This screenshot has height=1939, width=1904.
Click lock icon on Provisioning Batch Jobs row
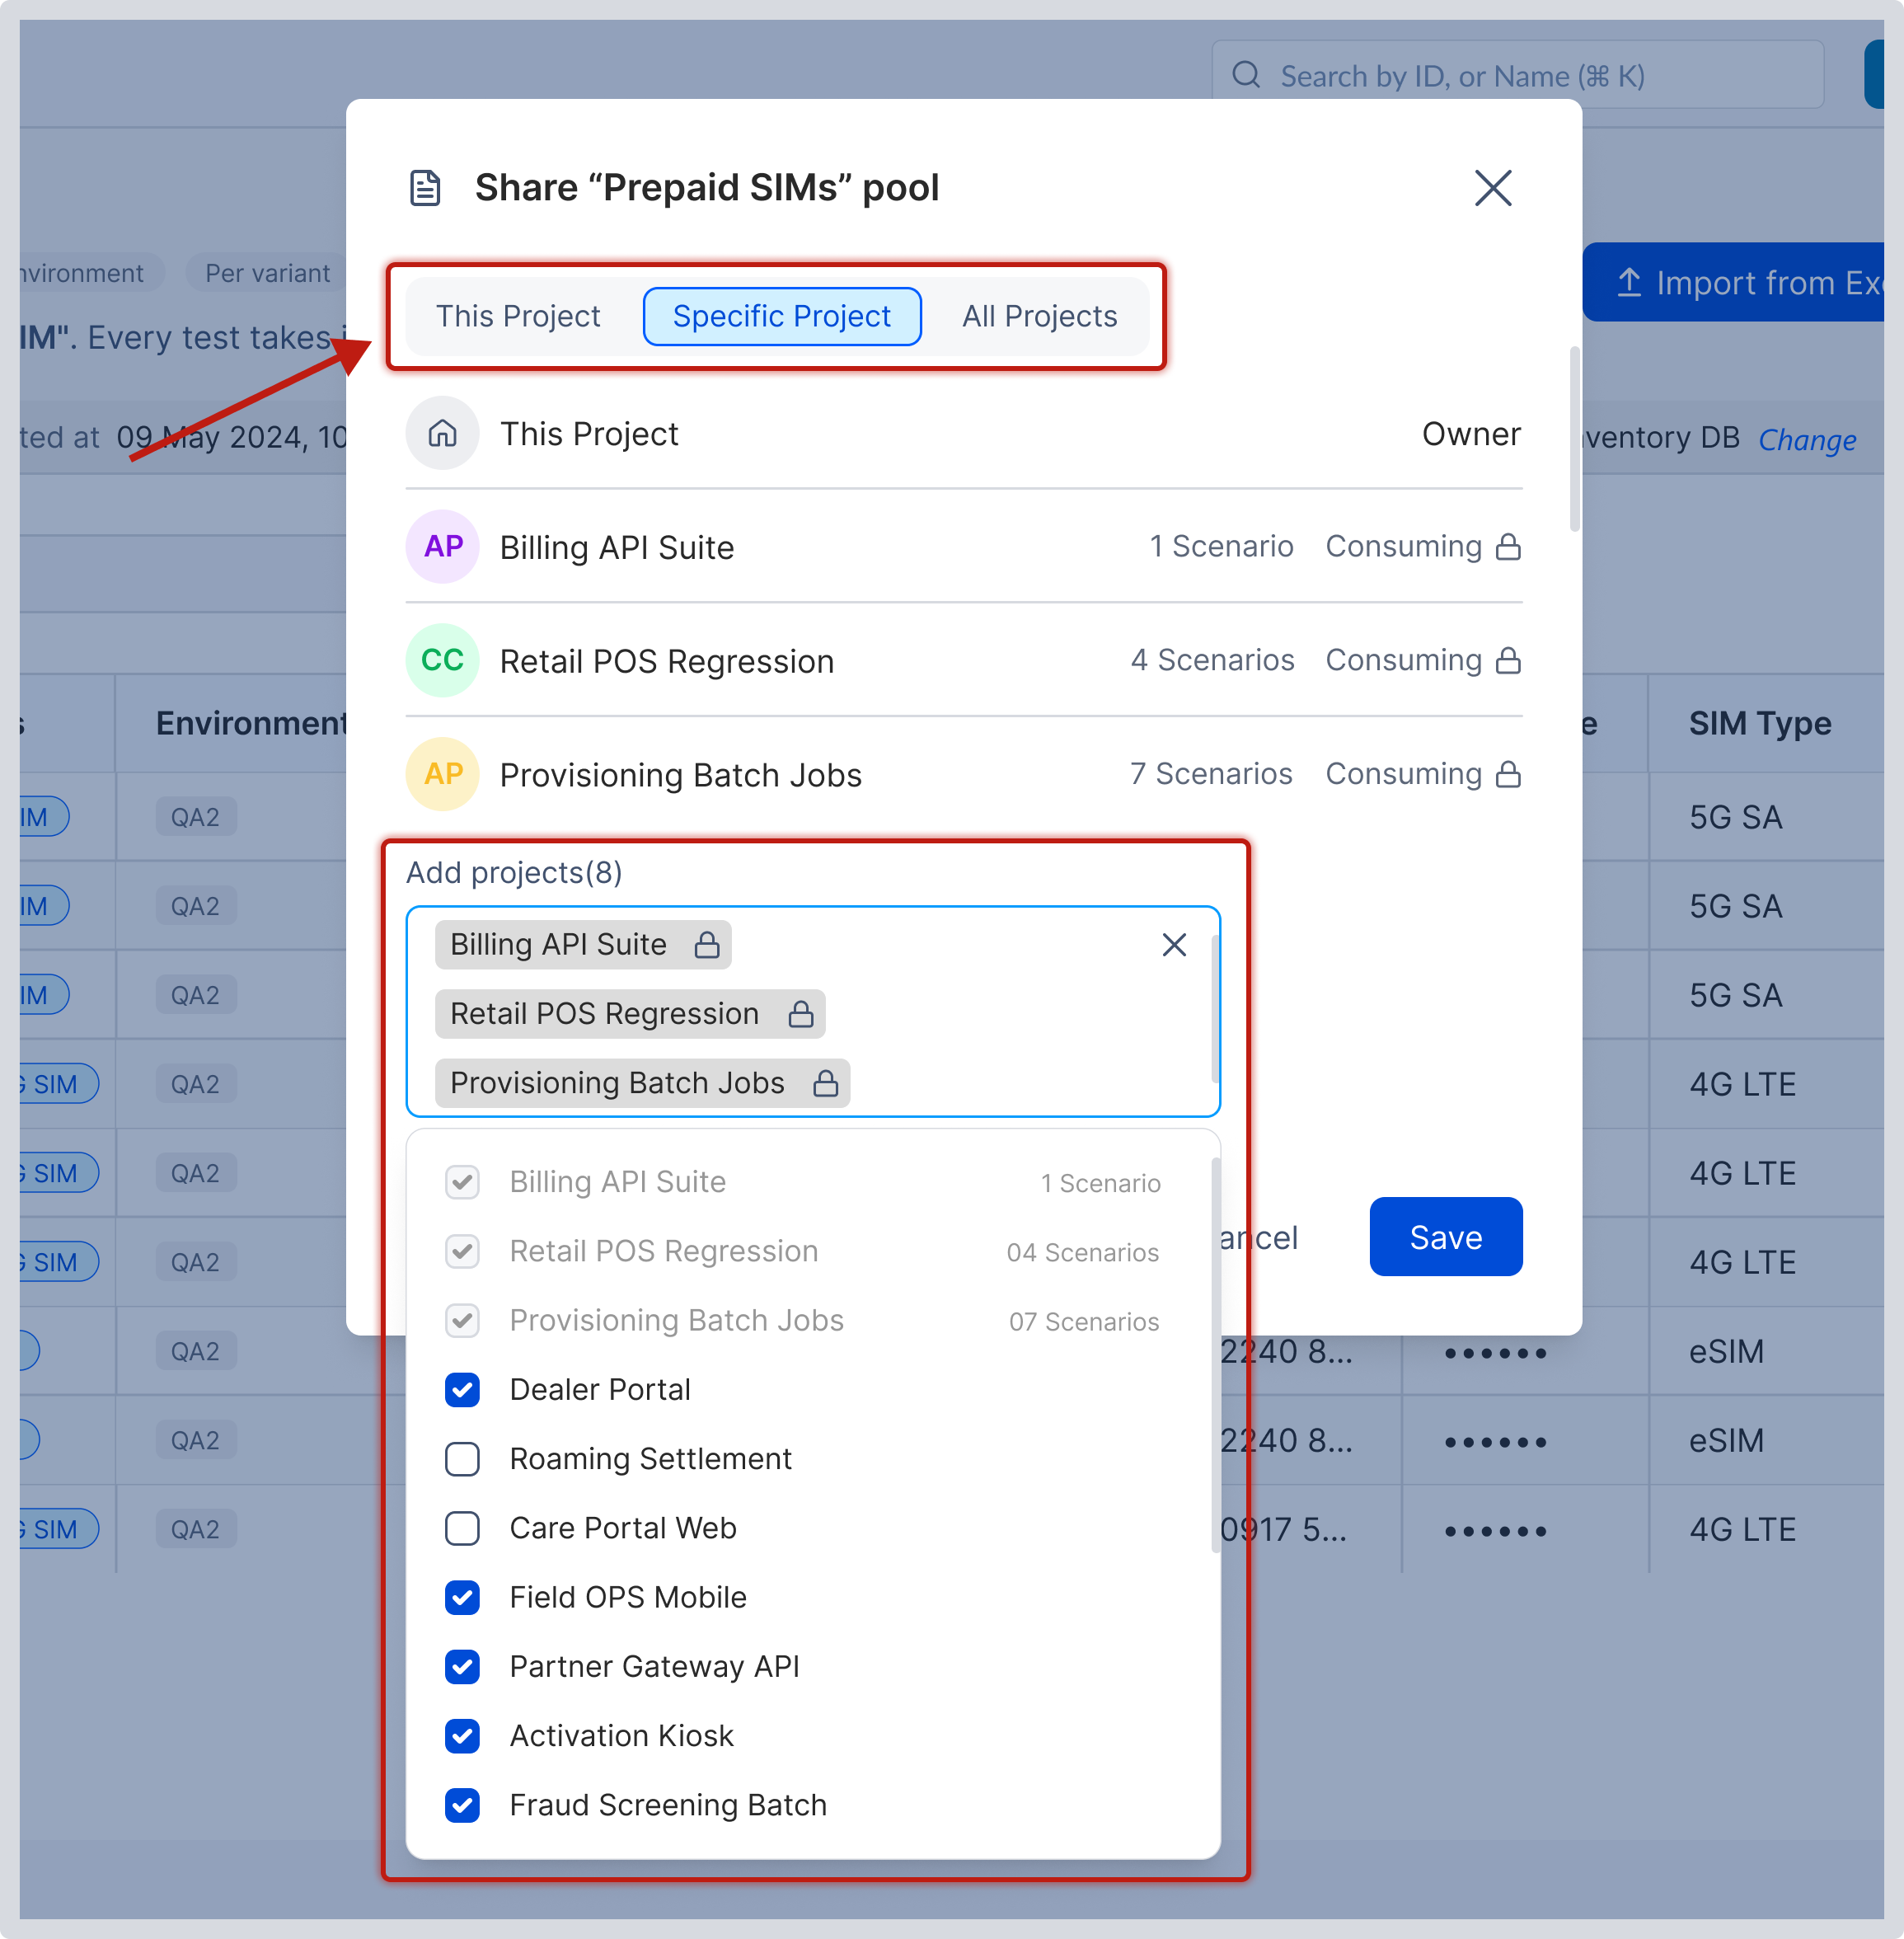[1508, 774]
